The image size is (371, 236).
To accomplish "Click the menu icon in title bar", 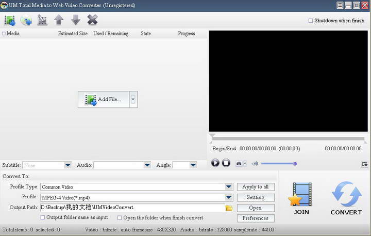I will (x=340, y=5).
